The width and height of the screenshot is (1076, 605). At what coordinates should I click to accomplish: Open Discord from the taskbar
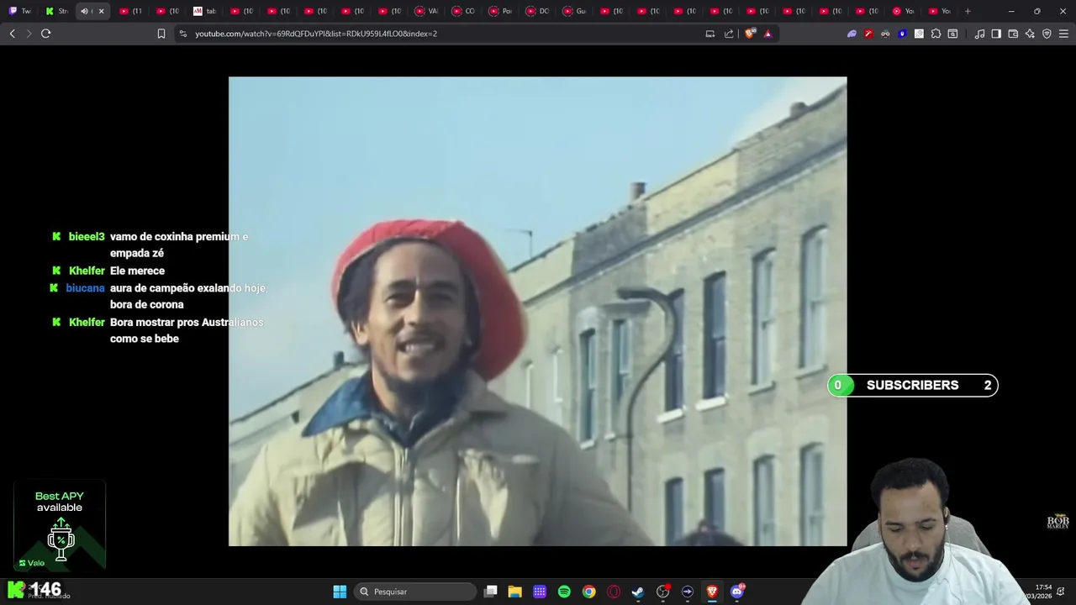tap(737, 592)
